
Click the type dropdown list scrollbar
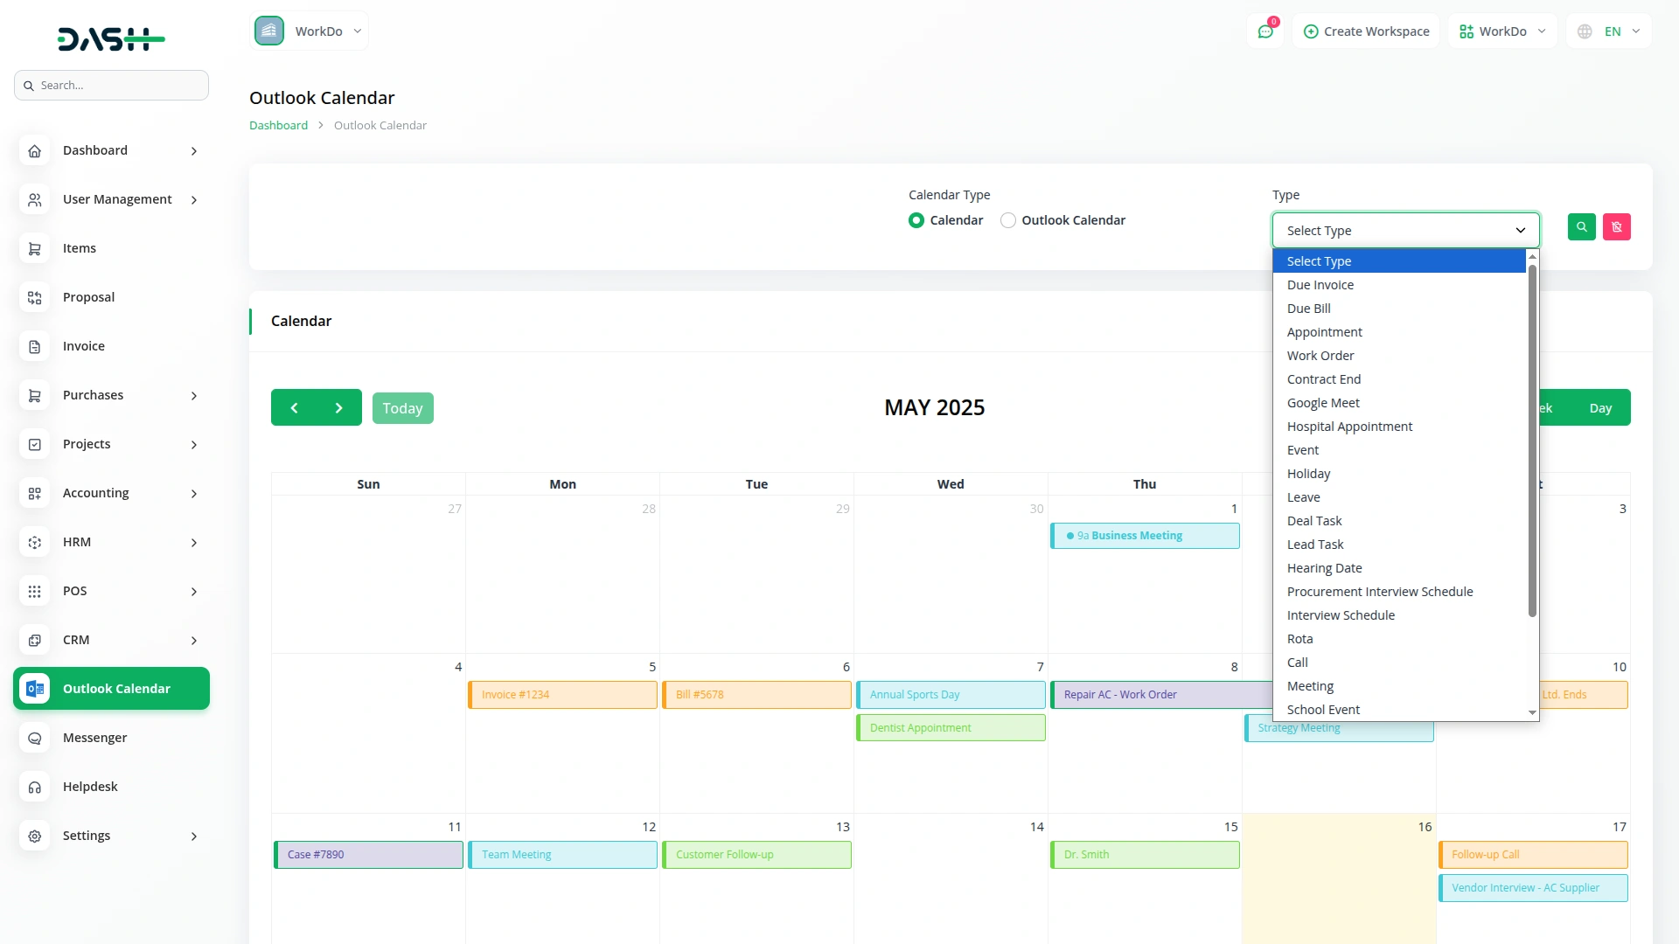click(1532, 441)
